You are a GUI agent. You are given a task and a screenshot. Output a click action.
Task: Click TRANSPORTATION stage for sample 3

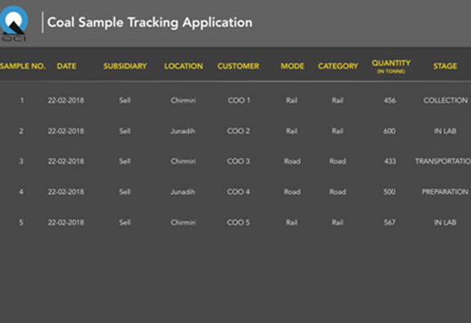(x=442, y=161)
